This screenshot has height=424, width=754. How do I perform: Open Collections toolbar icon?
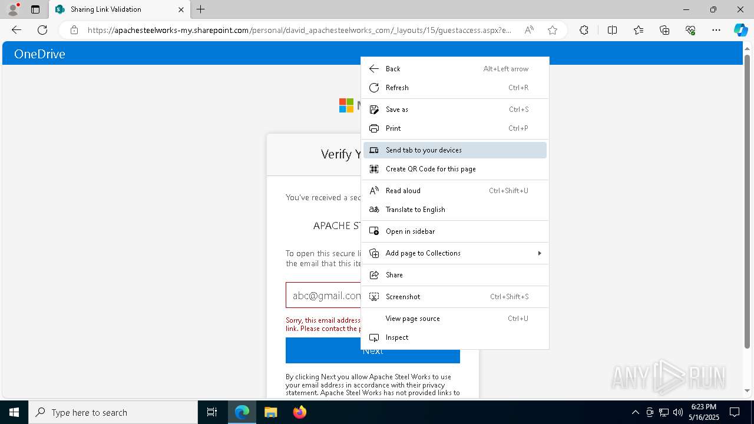pos(664,30)
